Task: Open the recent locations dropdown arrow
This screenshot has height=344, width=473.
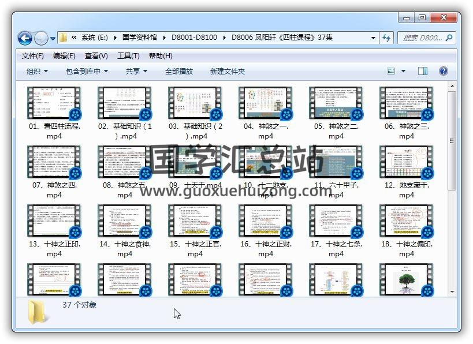Action: (53, 39)
